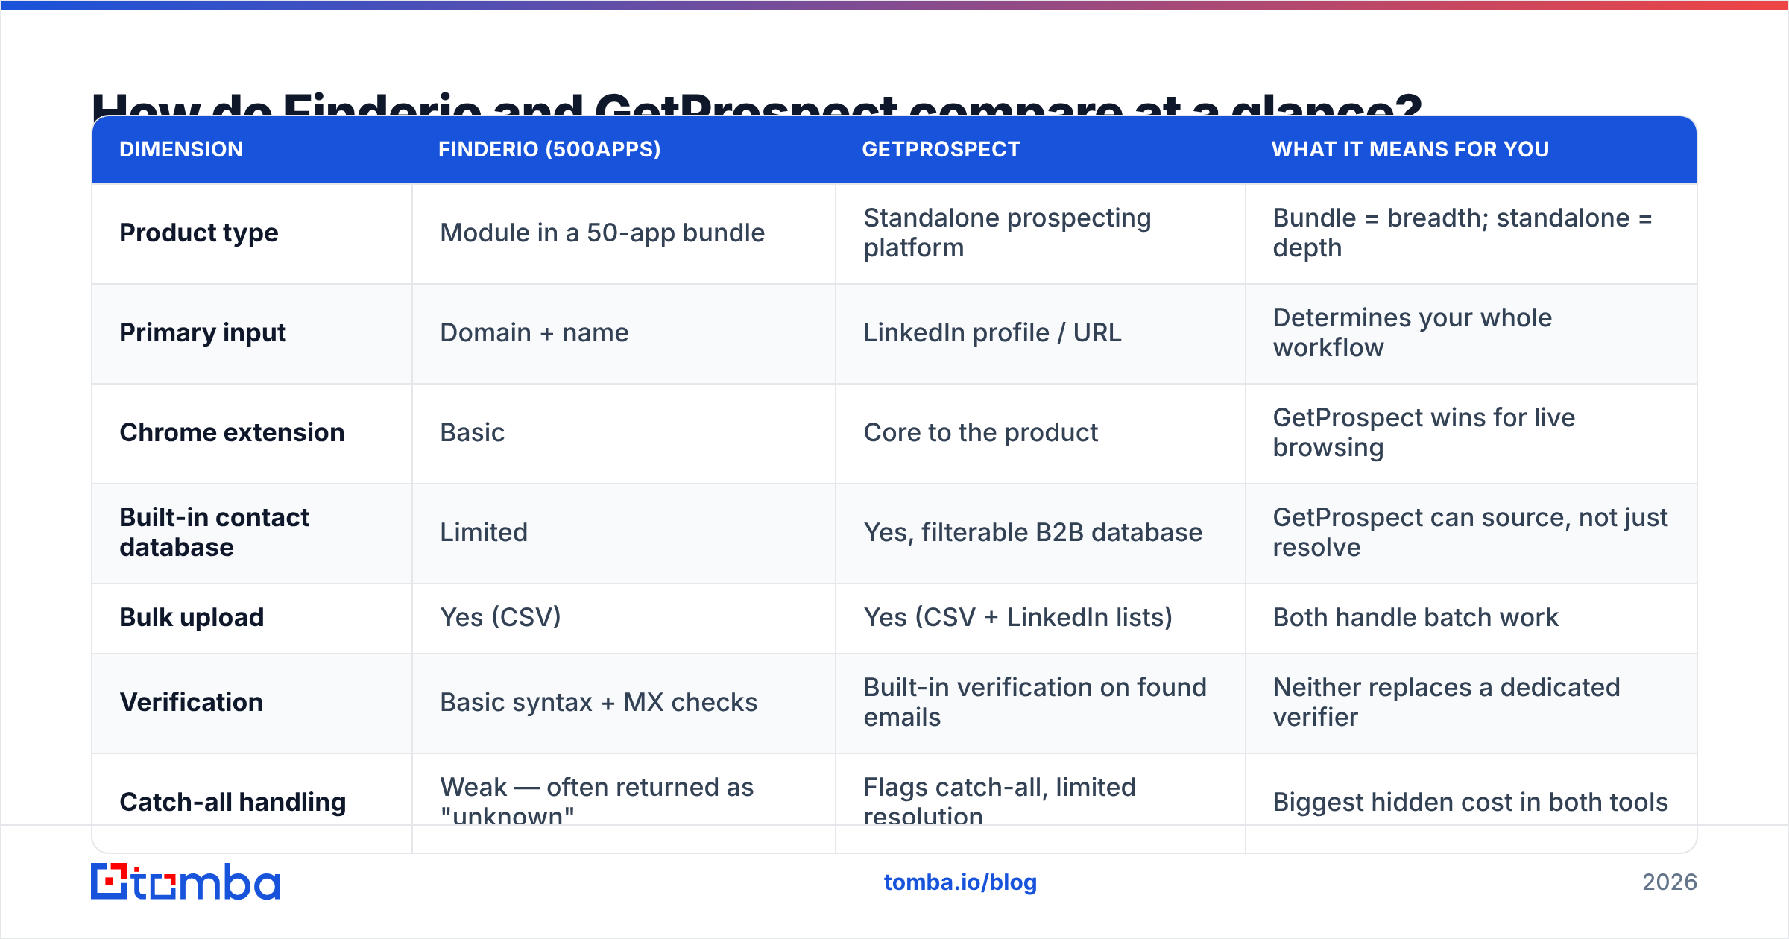Select the FINDERIO (500APPS) column header

click(x=549, y=149)
